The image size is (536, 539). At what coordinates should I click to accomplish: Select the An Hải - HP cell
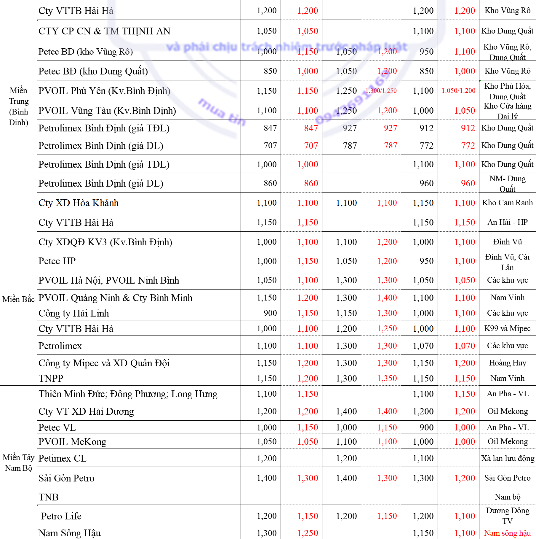508,222
